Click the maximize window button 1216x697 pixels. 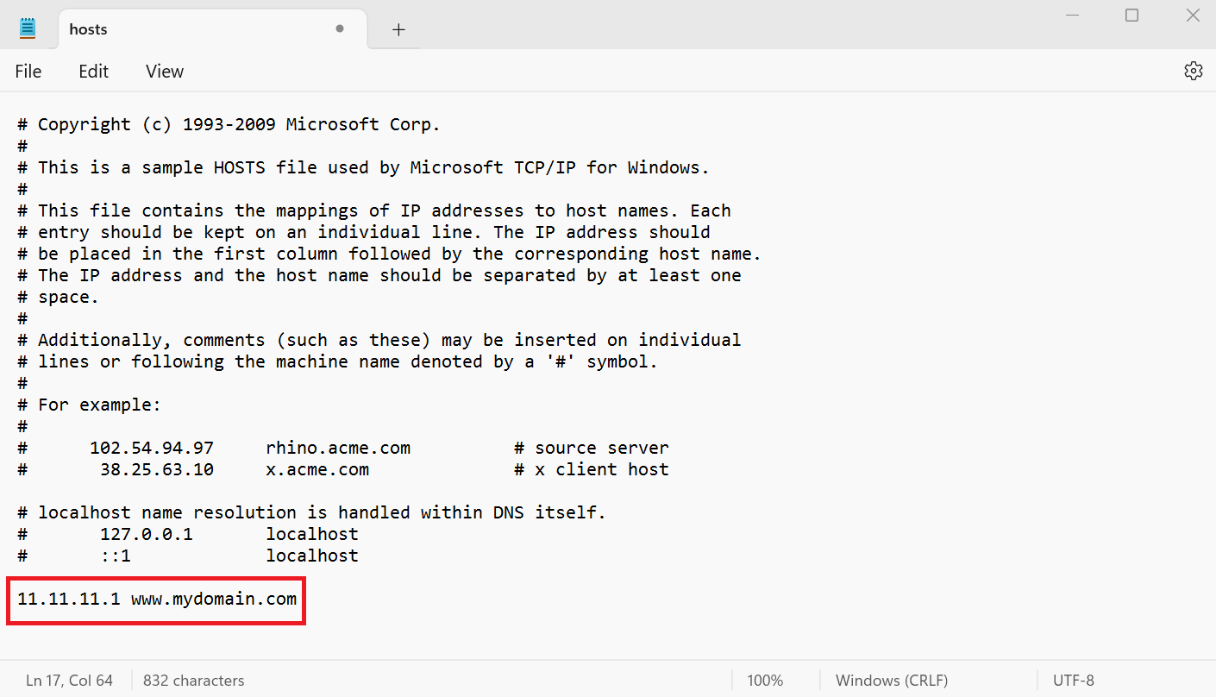1131,15
